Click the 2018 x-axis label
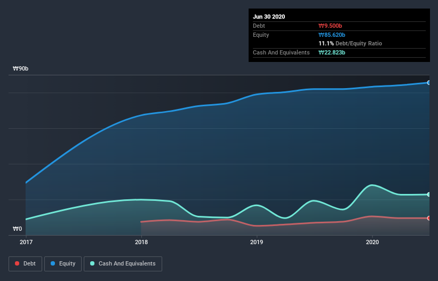The width and height of the screenshot is (438, 281). [x=141, y=242]
